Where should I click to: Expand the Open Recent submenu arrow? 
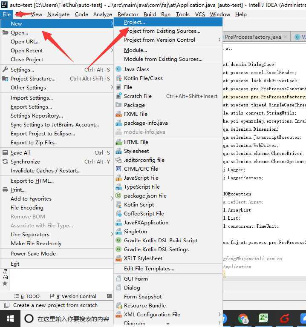[112, 51]
